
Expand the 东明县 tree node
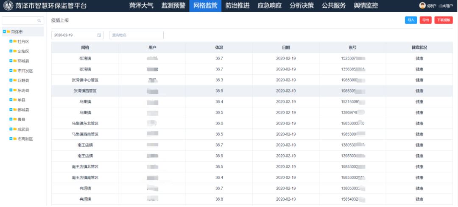point(11,90)
